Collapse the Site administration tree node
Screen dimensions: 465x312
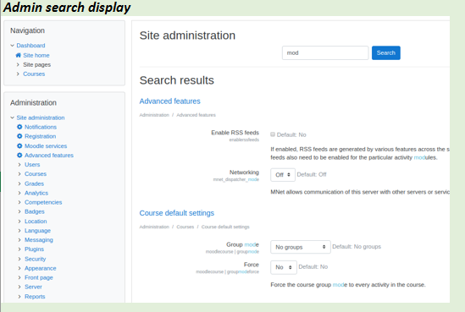click(12, 118)
